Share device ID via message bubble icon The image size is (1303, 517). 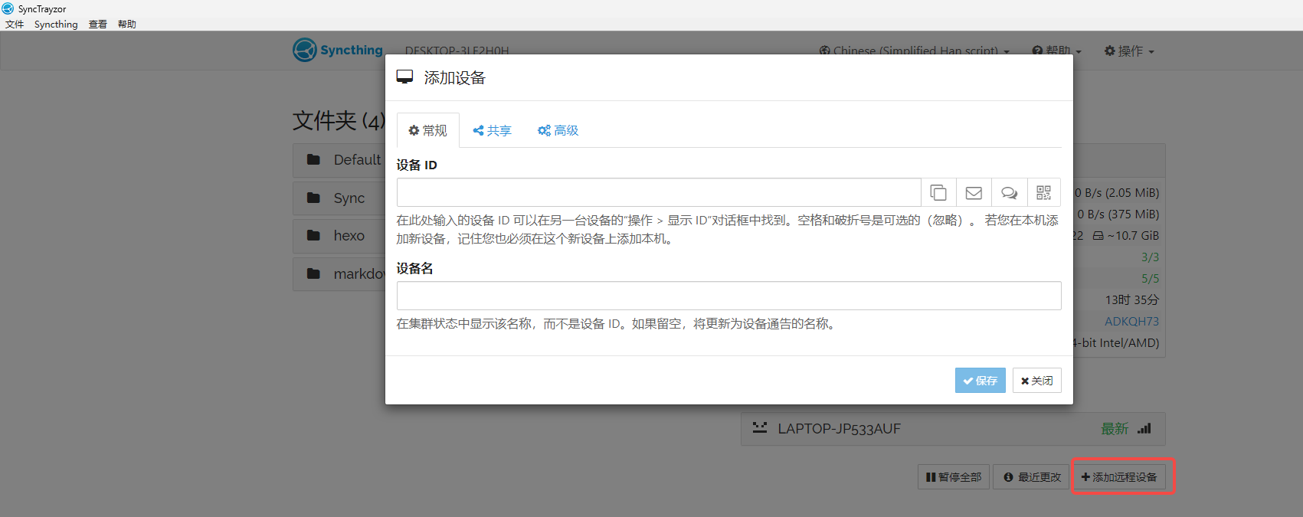[1010, 192]
